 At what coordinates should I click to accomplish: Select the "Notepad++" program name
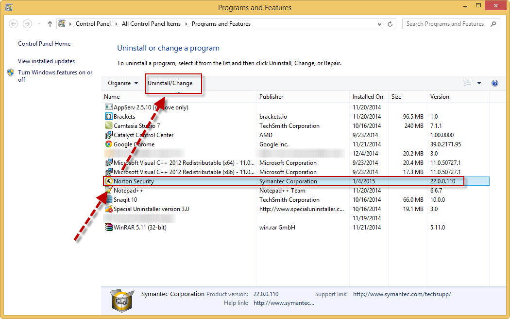coord(129,191)
